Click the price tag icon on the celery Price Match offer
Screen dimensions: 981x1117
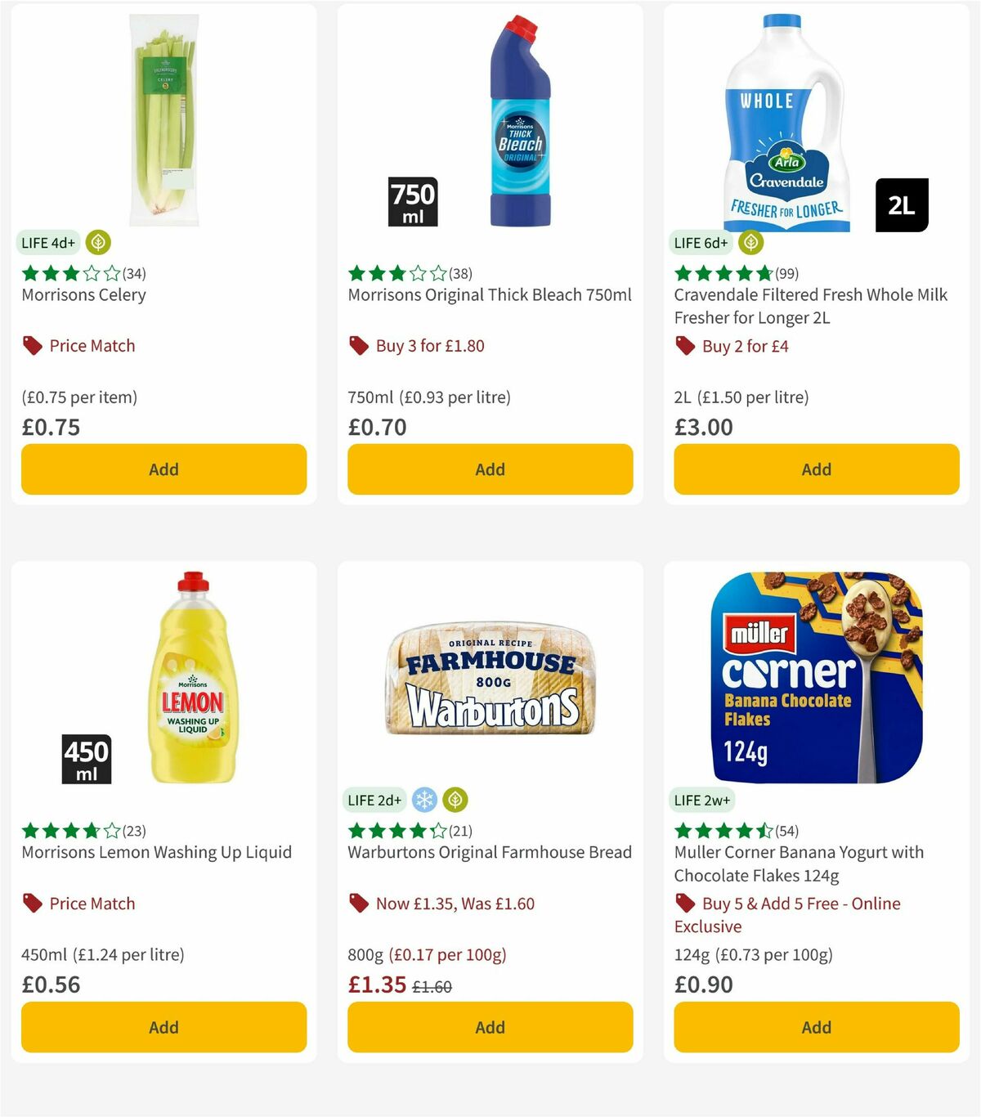click(32, 345)
